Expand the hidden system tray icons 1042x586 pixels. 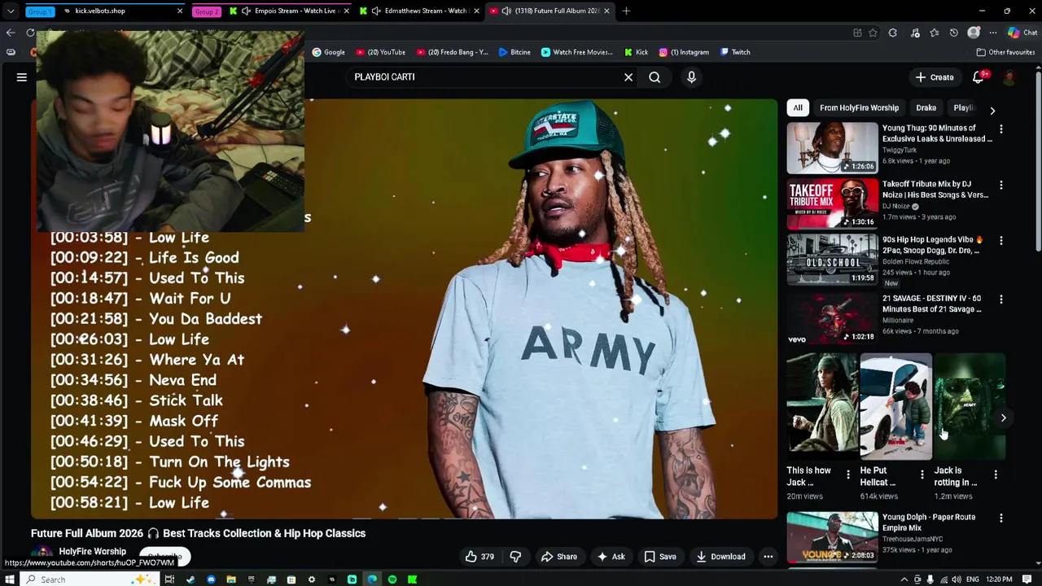[905, 579]
